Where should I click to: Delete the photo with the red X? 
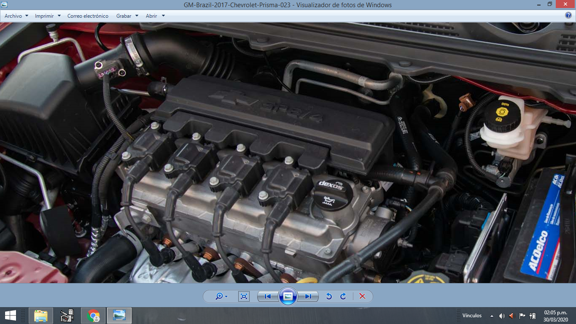(362, 297)
